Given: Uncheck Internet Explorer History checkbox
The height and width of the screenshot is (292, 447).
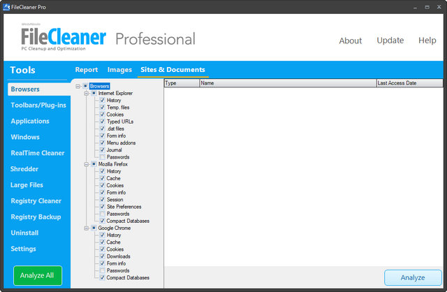Looking at the screenshot, I should [x=103, y=100].
